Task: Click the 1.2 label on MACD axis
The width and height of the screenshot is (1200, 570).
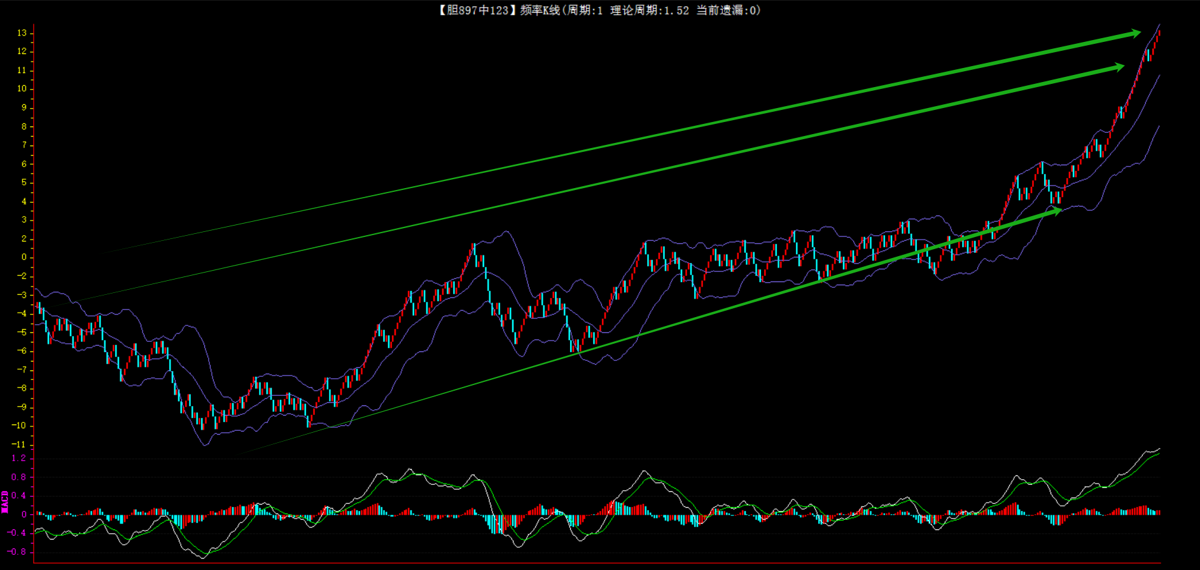Action: coord(19,458)
